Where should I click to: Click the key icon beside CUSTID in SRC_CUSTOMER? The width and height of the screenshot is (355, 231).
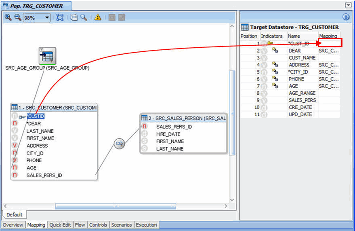click(22, 117)
